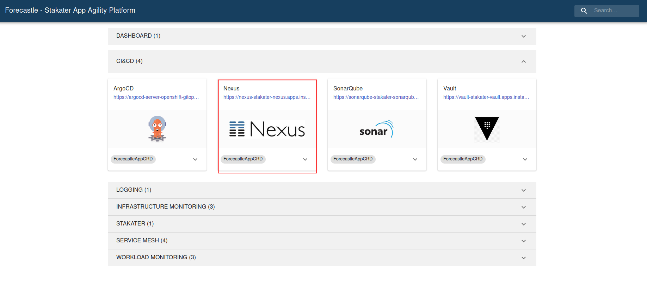Expand the Vault card details chevron

click(525, 159)
